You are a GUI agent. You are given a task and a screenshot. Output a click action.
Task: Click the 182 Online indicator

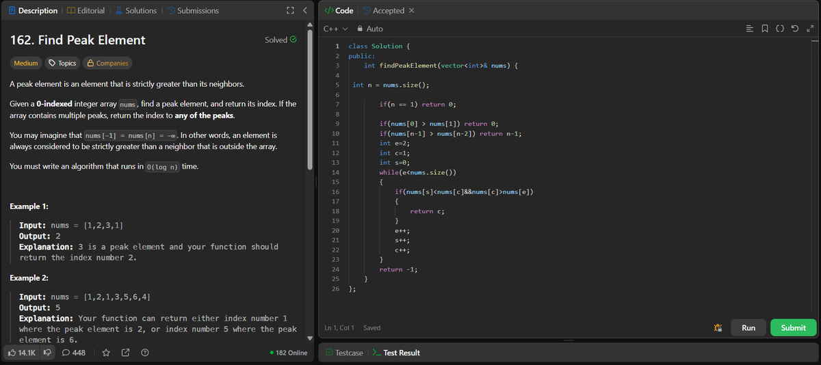(289, 353)
